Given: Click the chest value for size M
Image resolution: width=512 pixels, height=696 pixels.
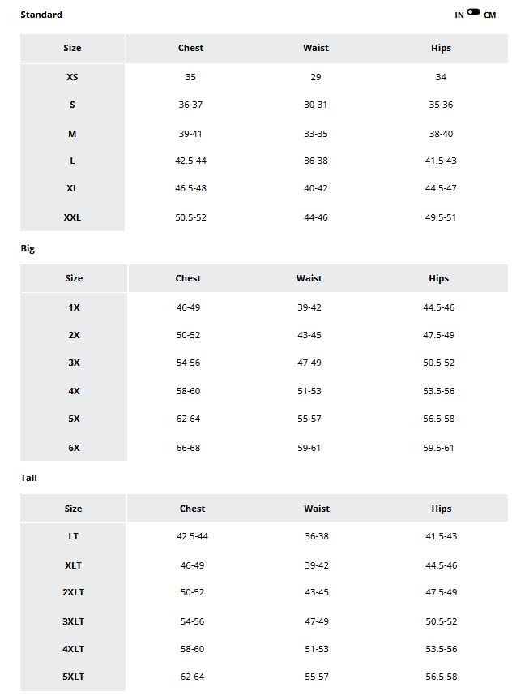Looking at the screenshot, I should point(190,134).
